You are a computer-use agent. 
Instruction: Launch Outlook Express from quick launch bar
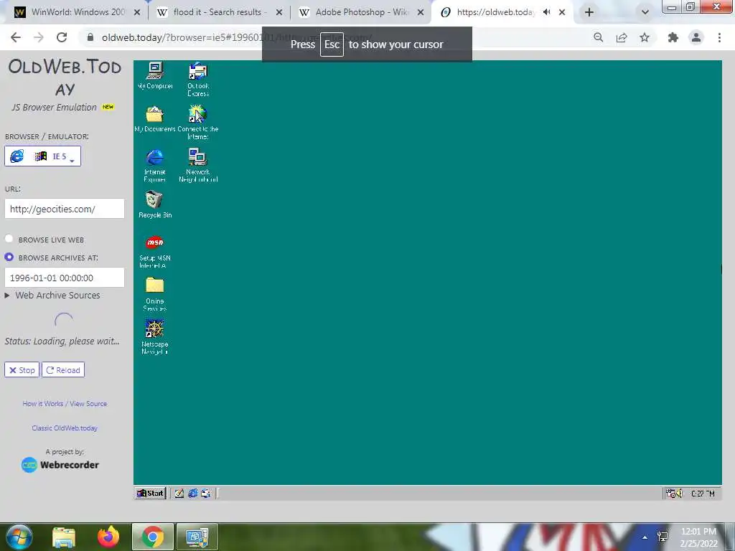206,493
